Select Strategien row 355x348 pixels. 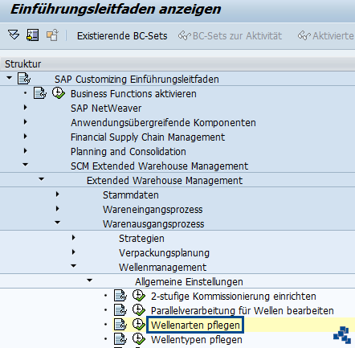[141, 239]
